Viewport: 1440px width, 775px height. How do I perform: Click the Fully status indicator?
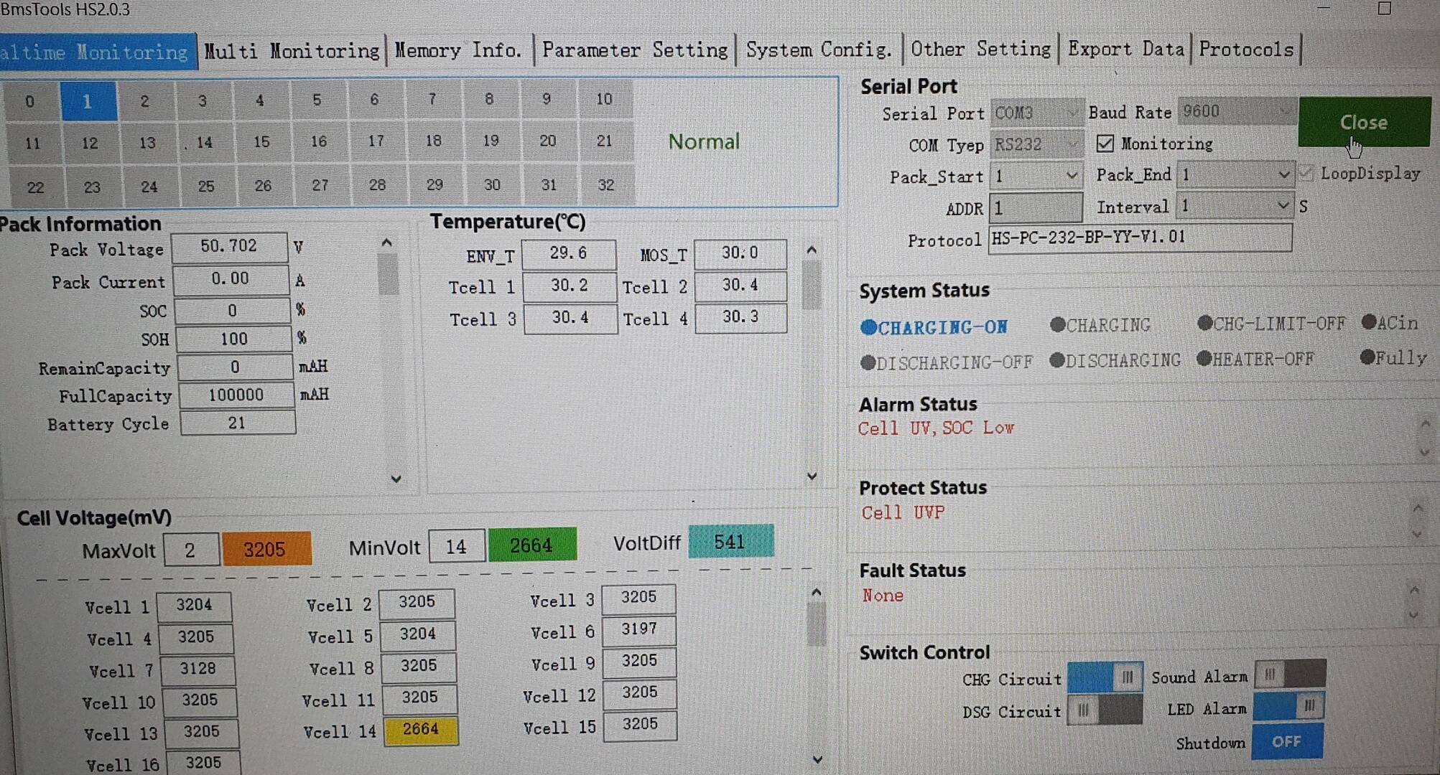pyautogui.click(x=1392, y=357)
